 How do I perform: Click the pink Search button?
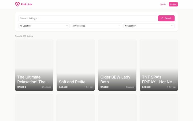coord(166,18)
